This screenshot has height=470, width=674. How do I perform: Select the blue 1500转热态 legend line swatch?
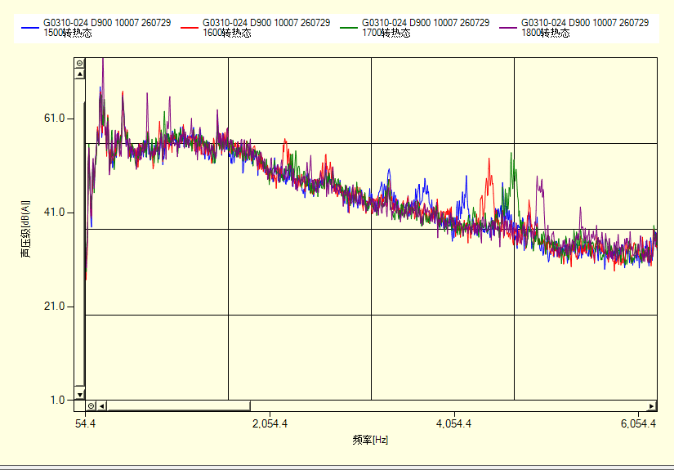pos(30,28)
